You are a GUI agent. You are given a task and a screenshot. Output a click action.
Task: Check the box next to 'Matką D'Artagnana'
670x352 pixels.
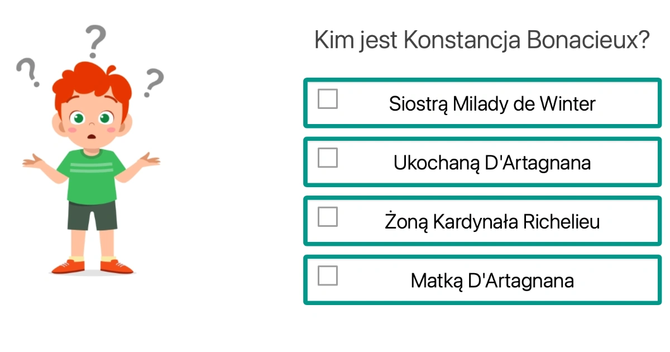tap(327, 275)
